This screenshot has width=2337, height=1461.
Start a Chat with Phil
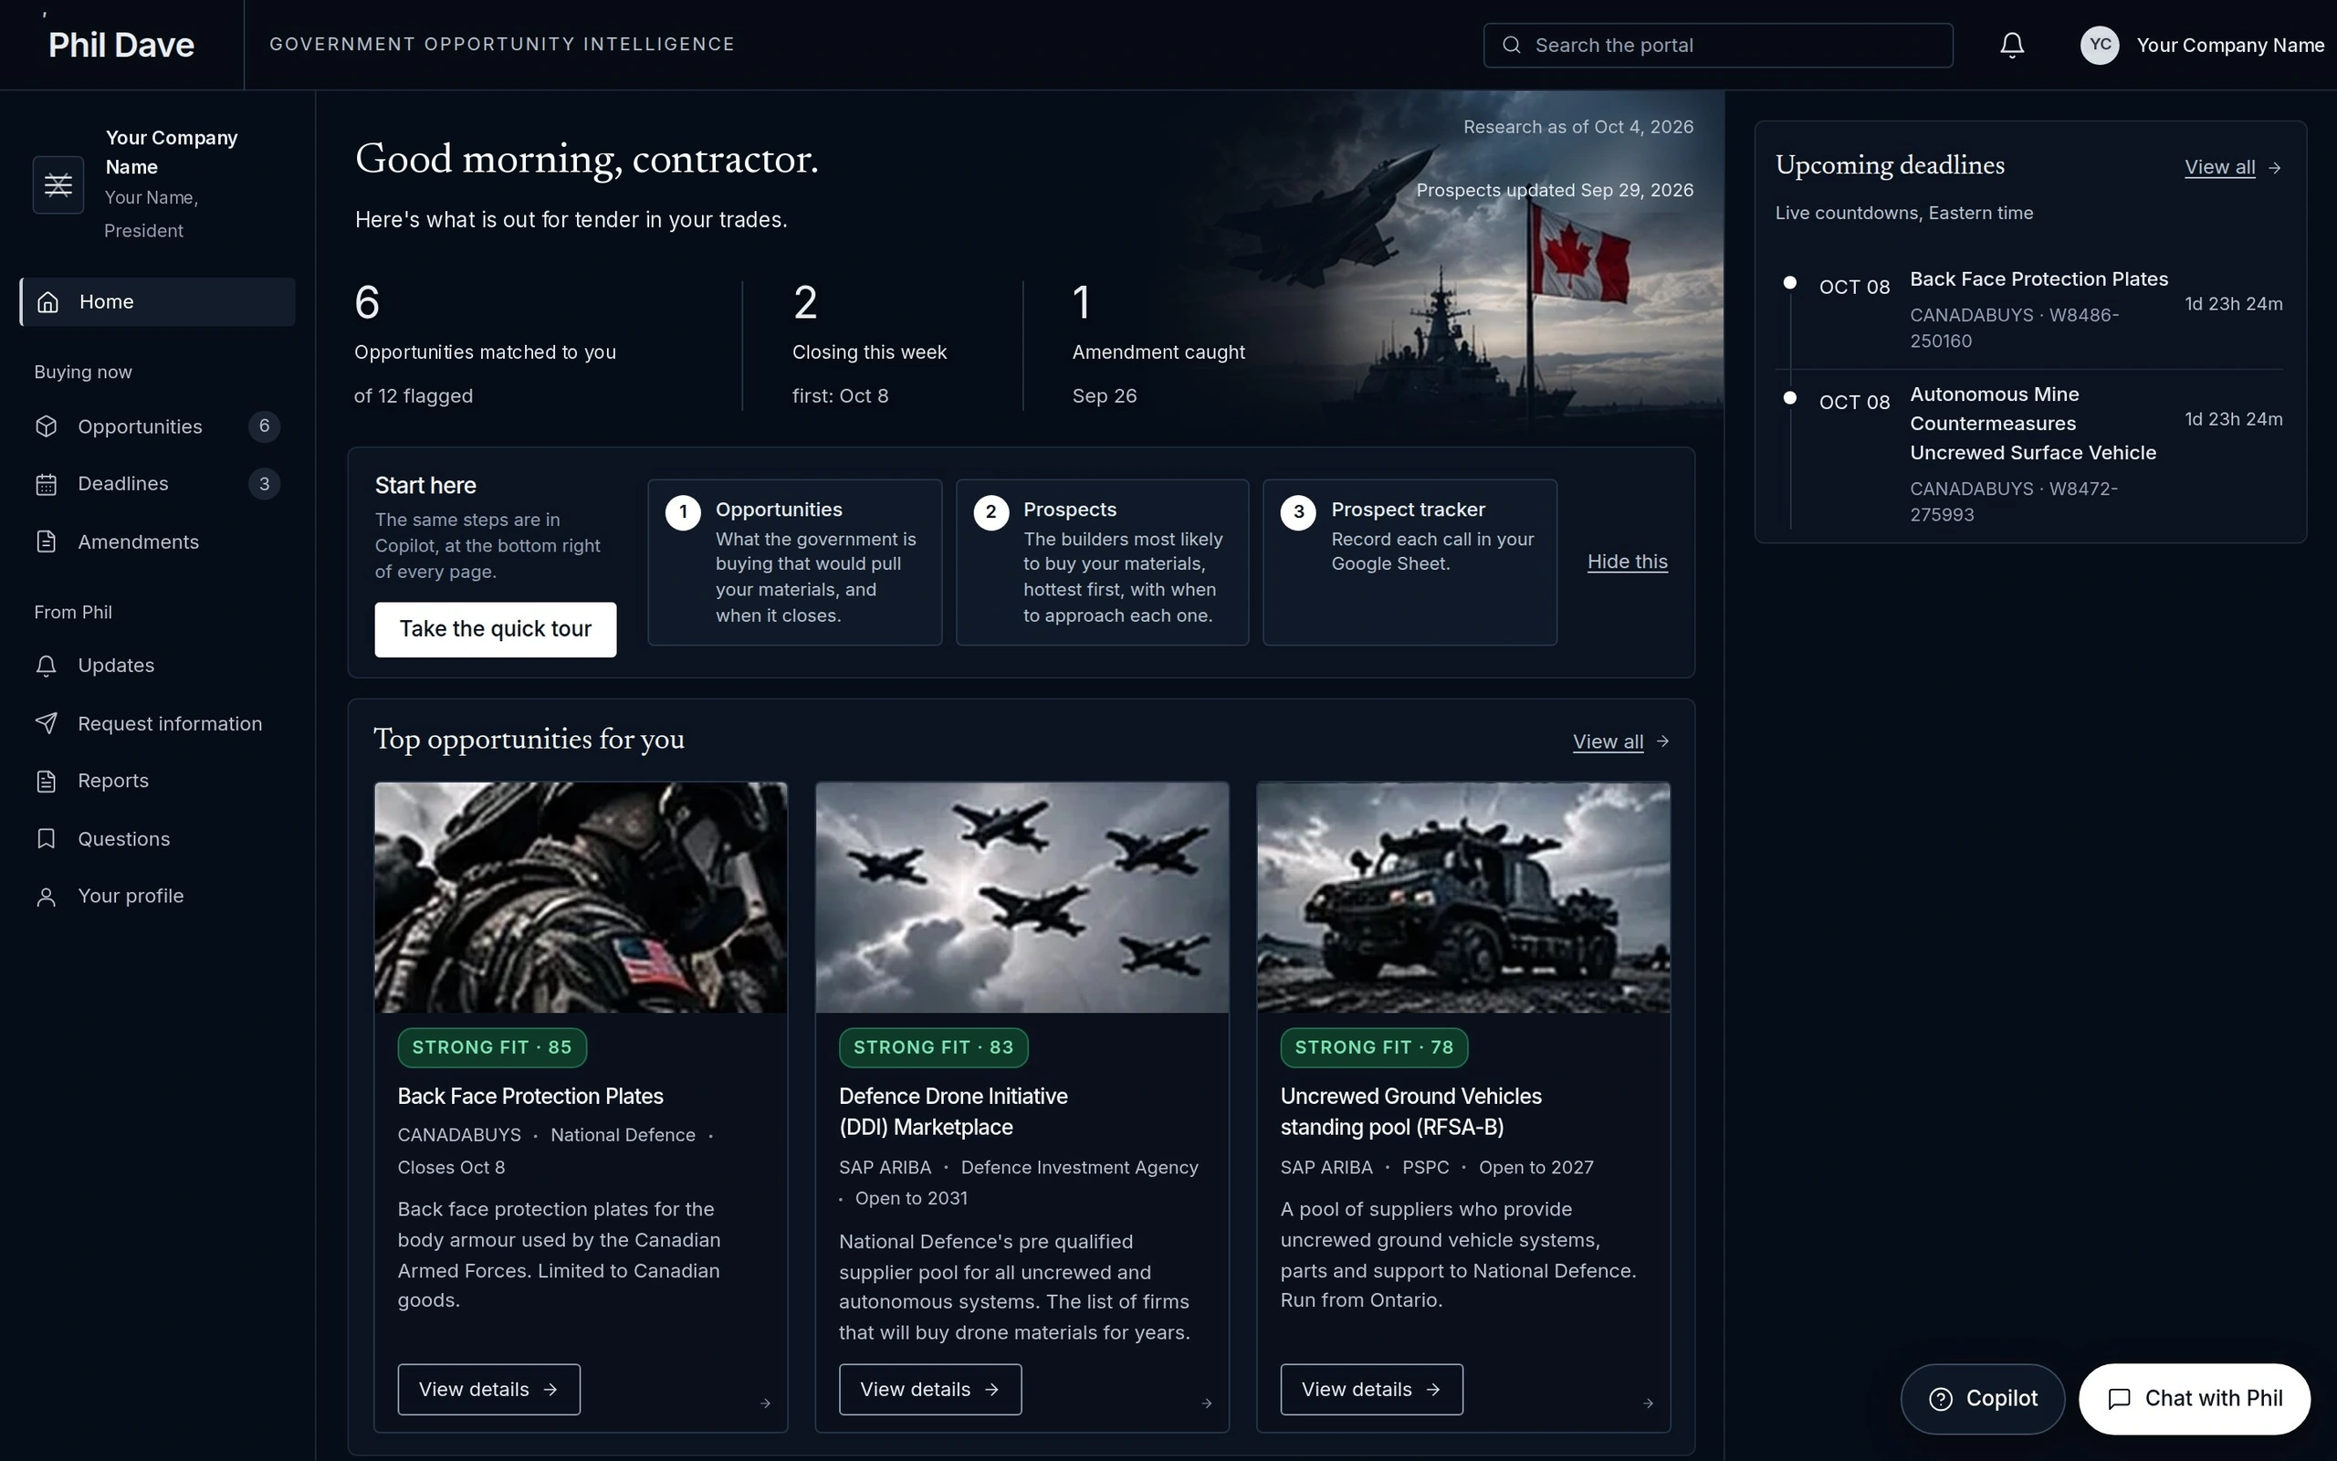(2194, 1399)
